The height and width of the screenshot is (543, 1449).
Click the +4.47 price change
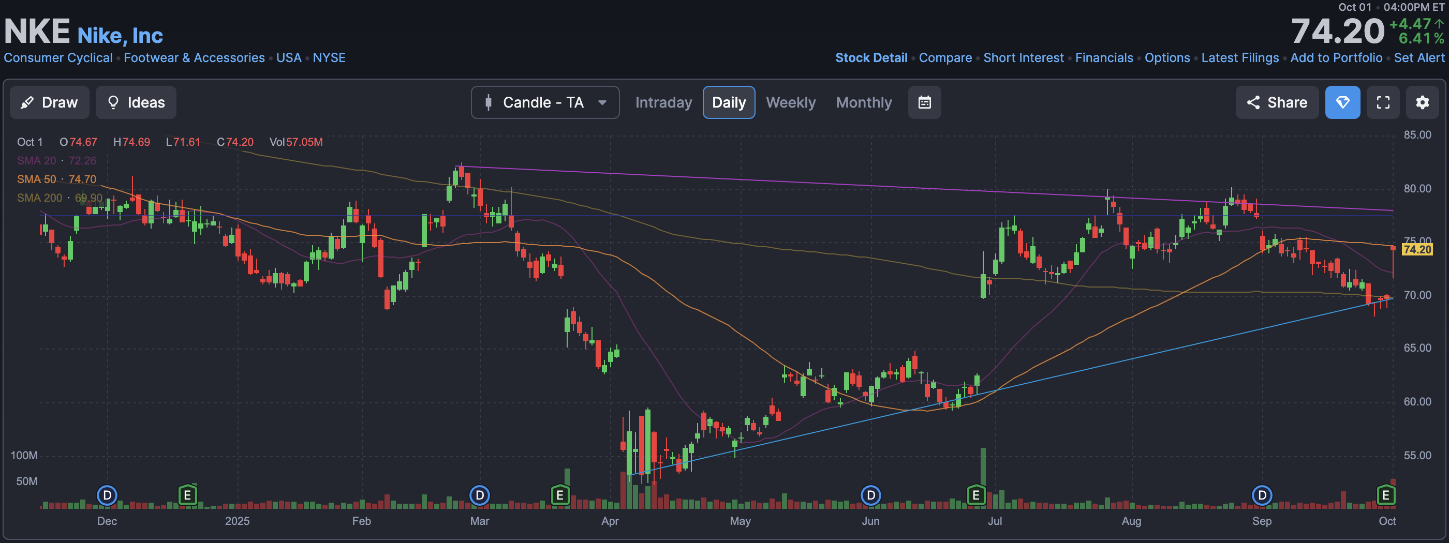tap(1410, 24)
